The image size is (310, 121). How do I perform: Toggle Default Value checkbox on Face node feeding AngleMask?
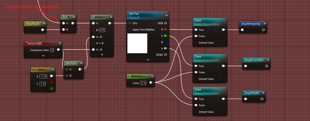point(217,112)
